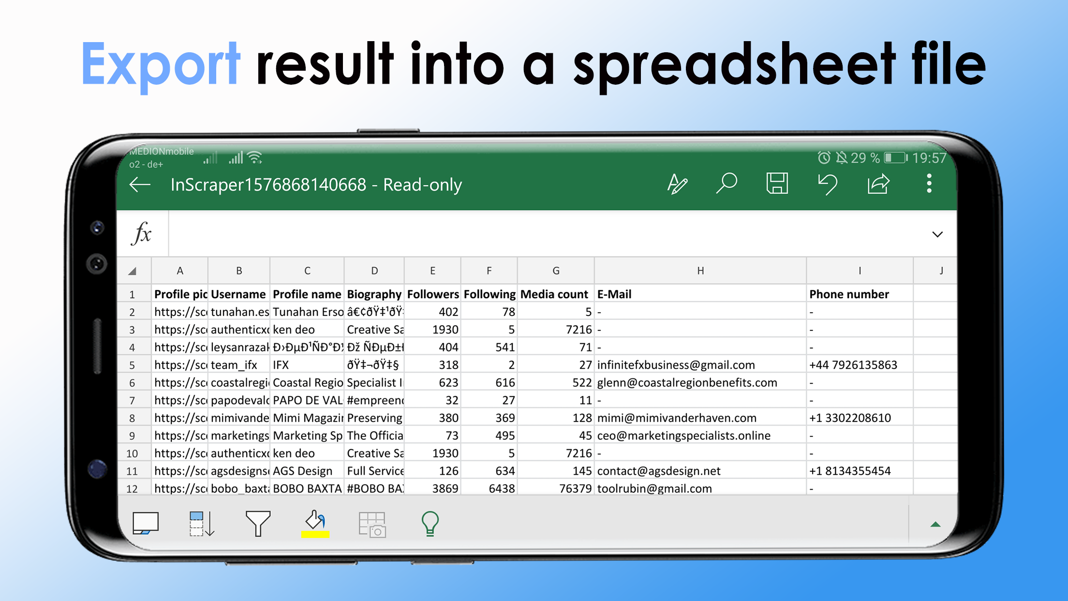Tap the fill color bucket icon
Image resolution: width=1068 pixels, height=601 pixels.
[315, 524]
